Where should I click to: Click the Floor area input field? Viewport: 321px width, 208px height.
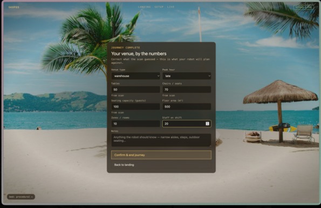187,106
